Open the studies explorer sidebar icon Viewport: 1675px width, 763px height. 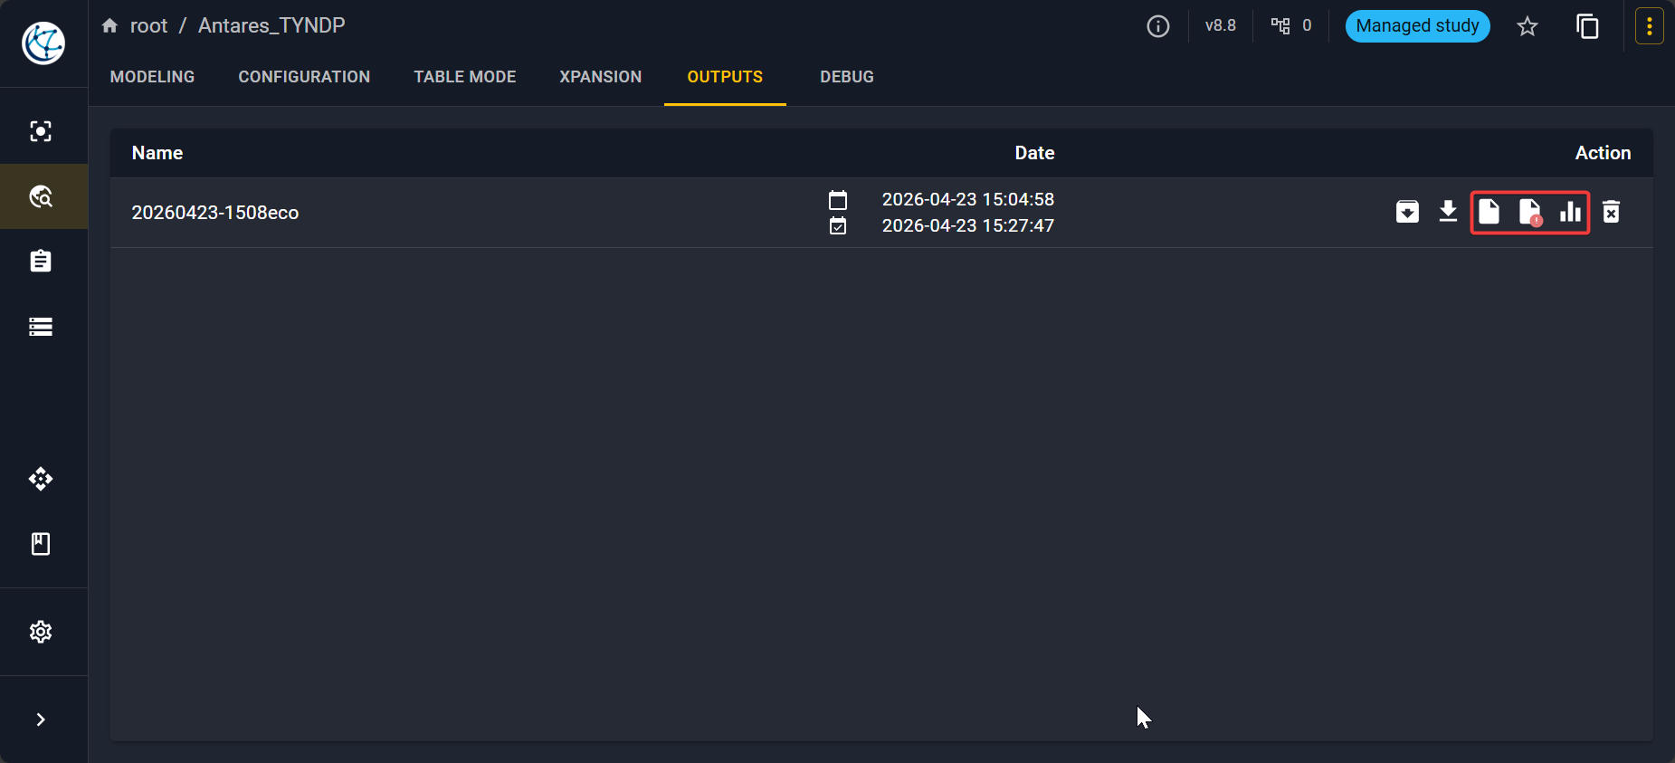41,196
